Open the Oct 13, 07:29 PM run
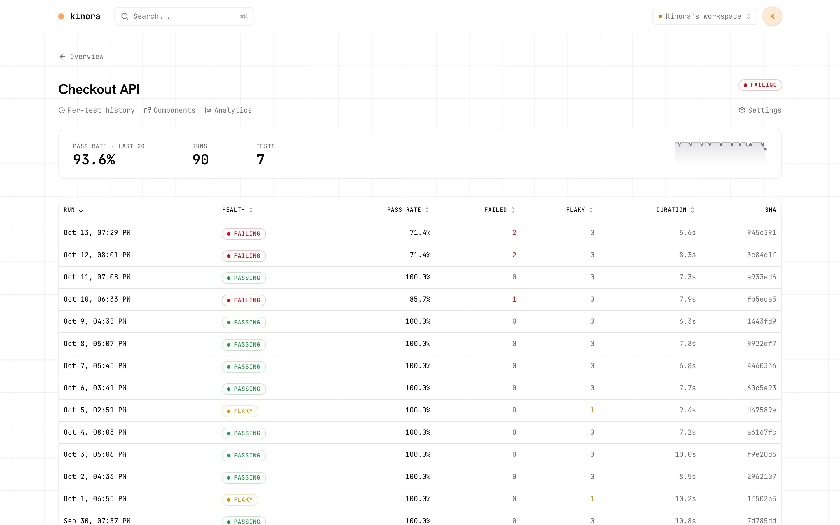Image resolution: width=840 pixels, height=525 pixels. coord(420,233)
